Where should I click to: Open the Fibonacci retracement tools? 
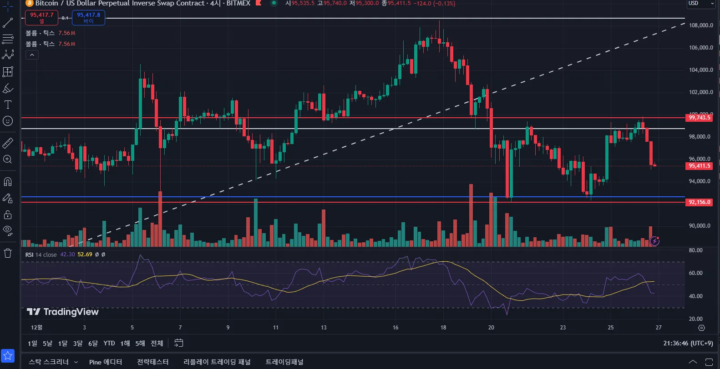pos(8,39)
